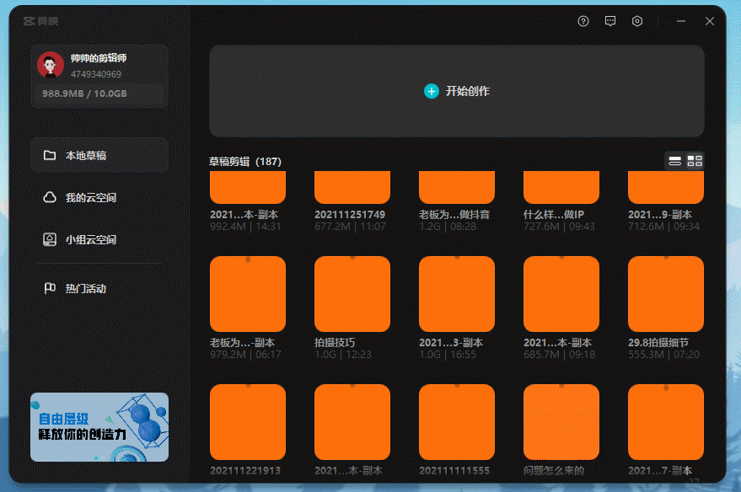Open the 202111221913 draft
The height and width of the screenshot is (492, 741).
pos(248,422)
